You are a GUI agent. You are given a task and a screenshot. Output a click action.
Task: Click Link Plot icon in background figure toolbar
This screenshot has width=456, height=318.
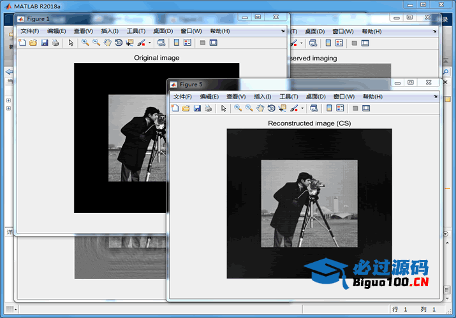[x=313, y=43]
